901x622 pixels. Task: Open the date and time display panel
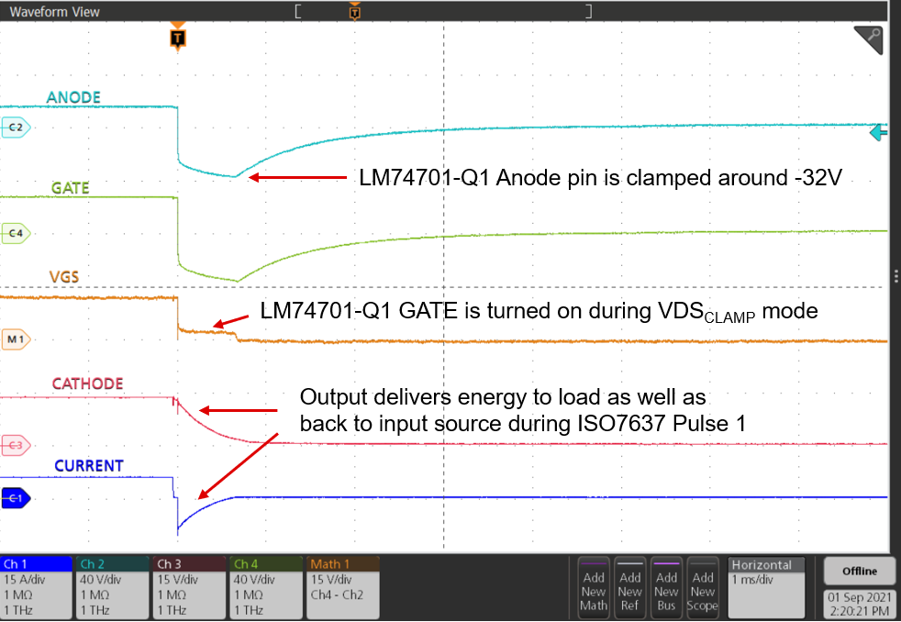(x=860, y=605)
